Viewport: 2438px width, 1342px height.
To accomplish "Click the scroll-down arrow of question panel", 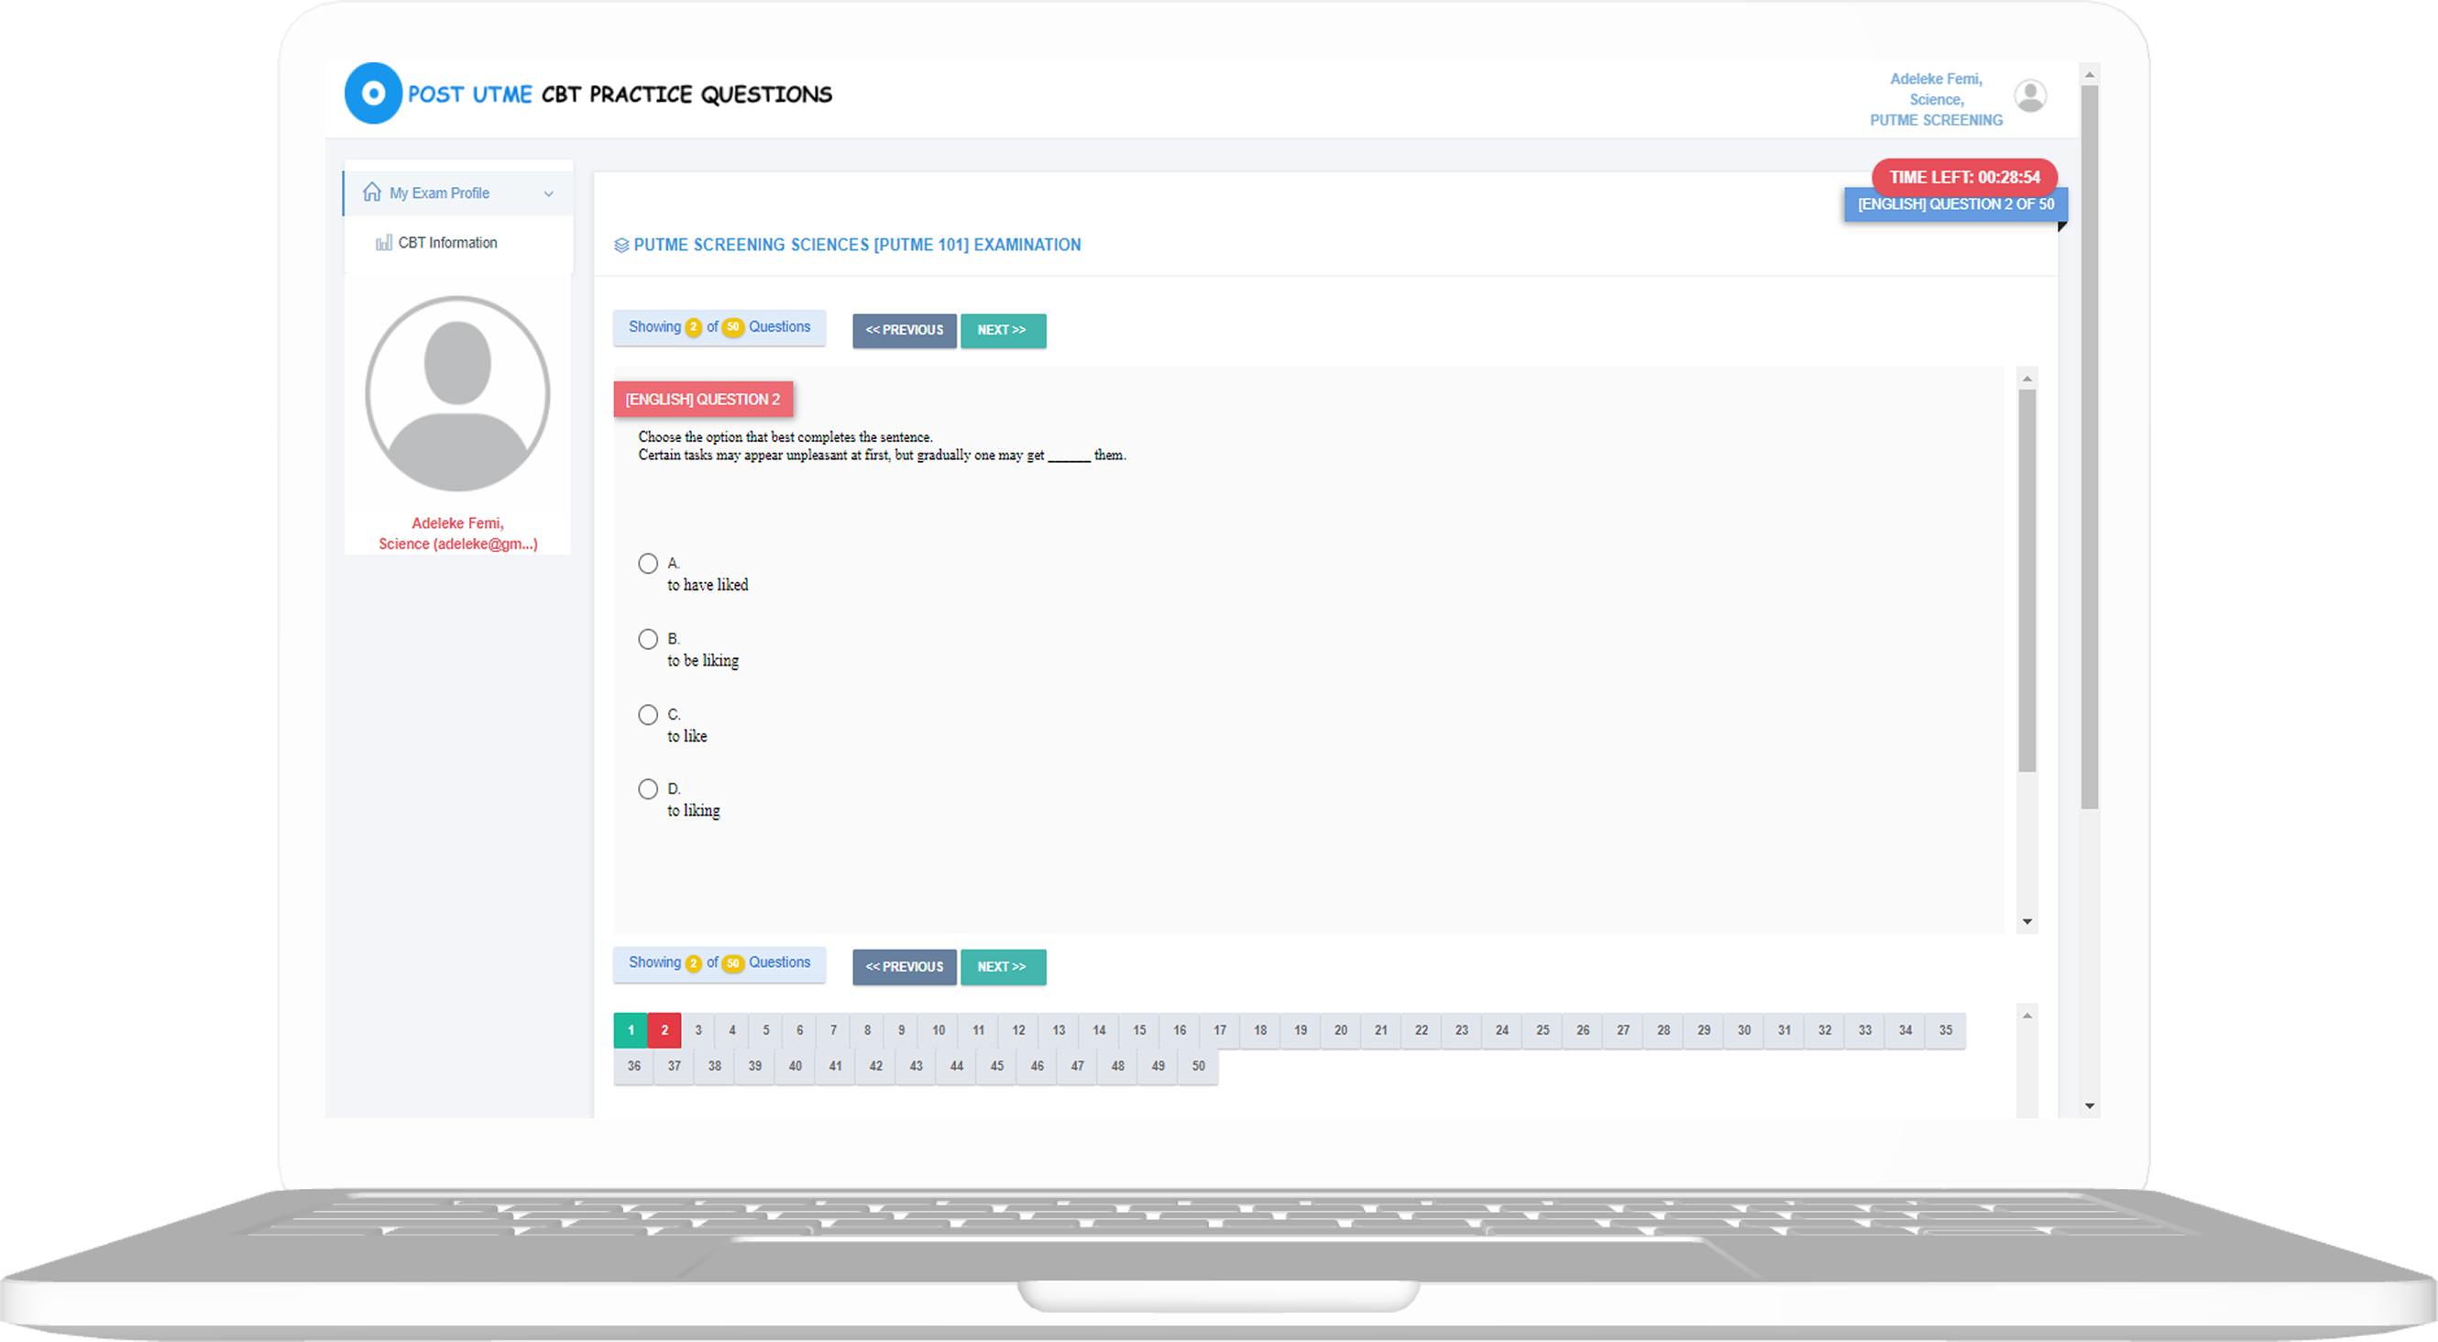I will [2026, 921].
